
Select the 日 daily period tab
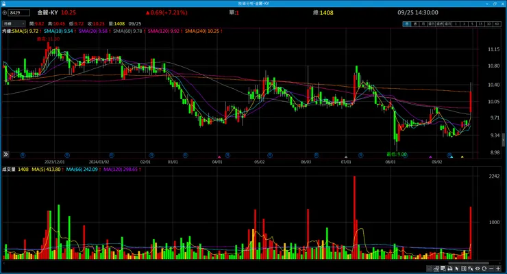point(406,24)
